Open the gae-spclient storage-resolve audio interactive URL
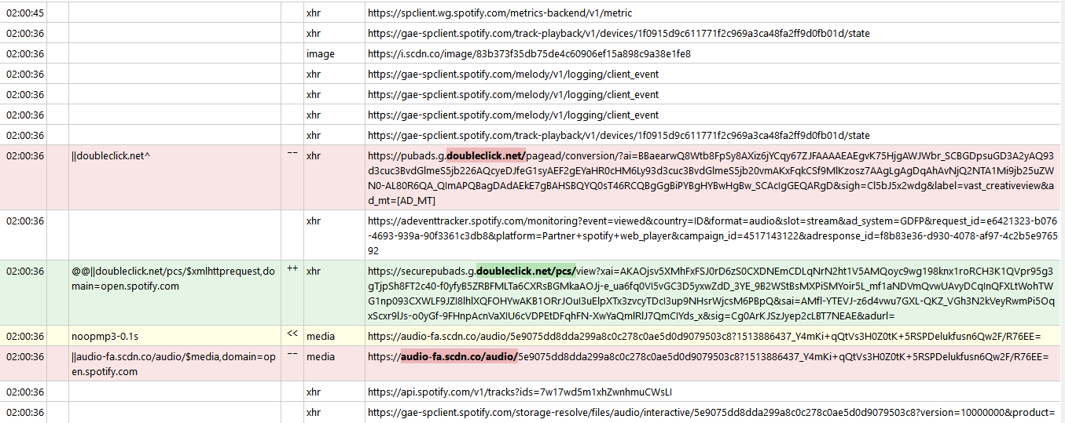 click(x=711, y=412)
